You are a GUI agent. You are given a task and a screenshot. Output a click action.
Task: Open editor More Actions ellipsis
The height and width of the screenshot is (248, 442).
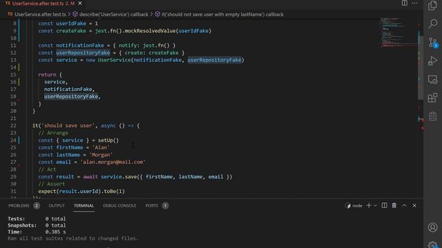[x=414, y=3]
